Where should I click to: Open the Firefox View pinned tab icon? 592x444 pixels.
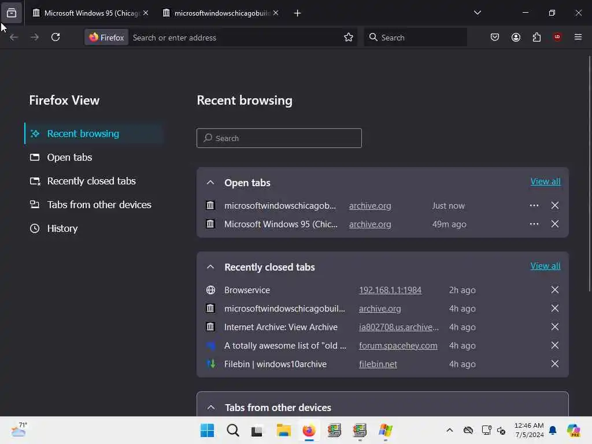pos(12,13)
